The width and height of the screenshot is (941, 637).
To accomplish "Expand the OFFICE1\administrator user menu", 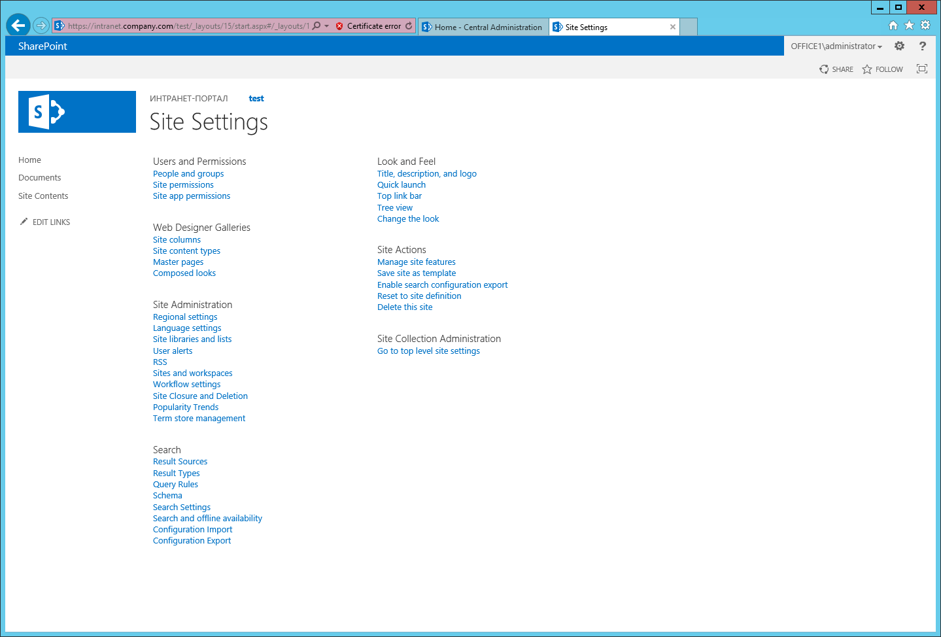I will pos(836,46).
